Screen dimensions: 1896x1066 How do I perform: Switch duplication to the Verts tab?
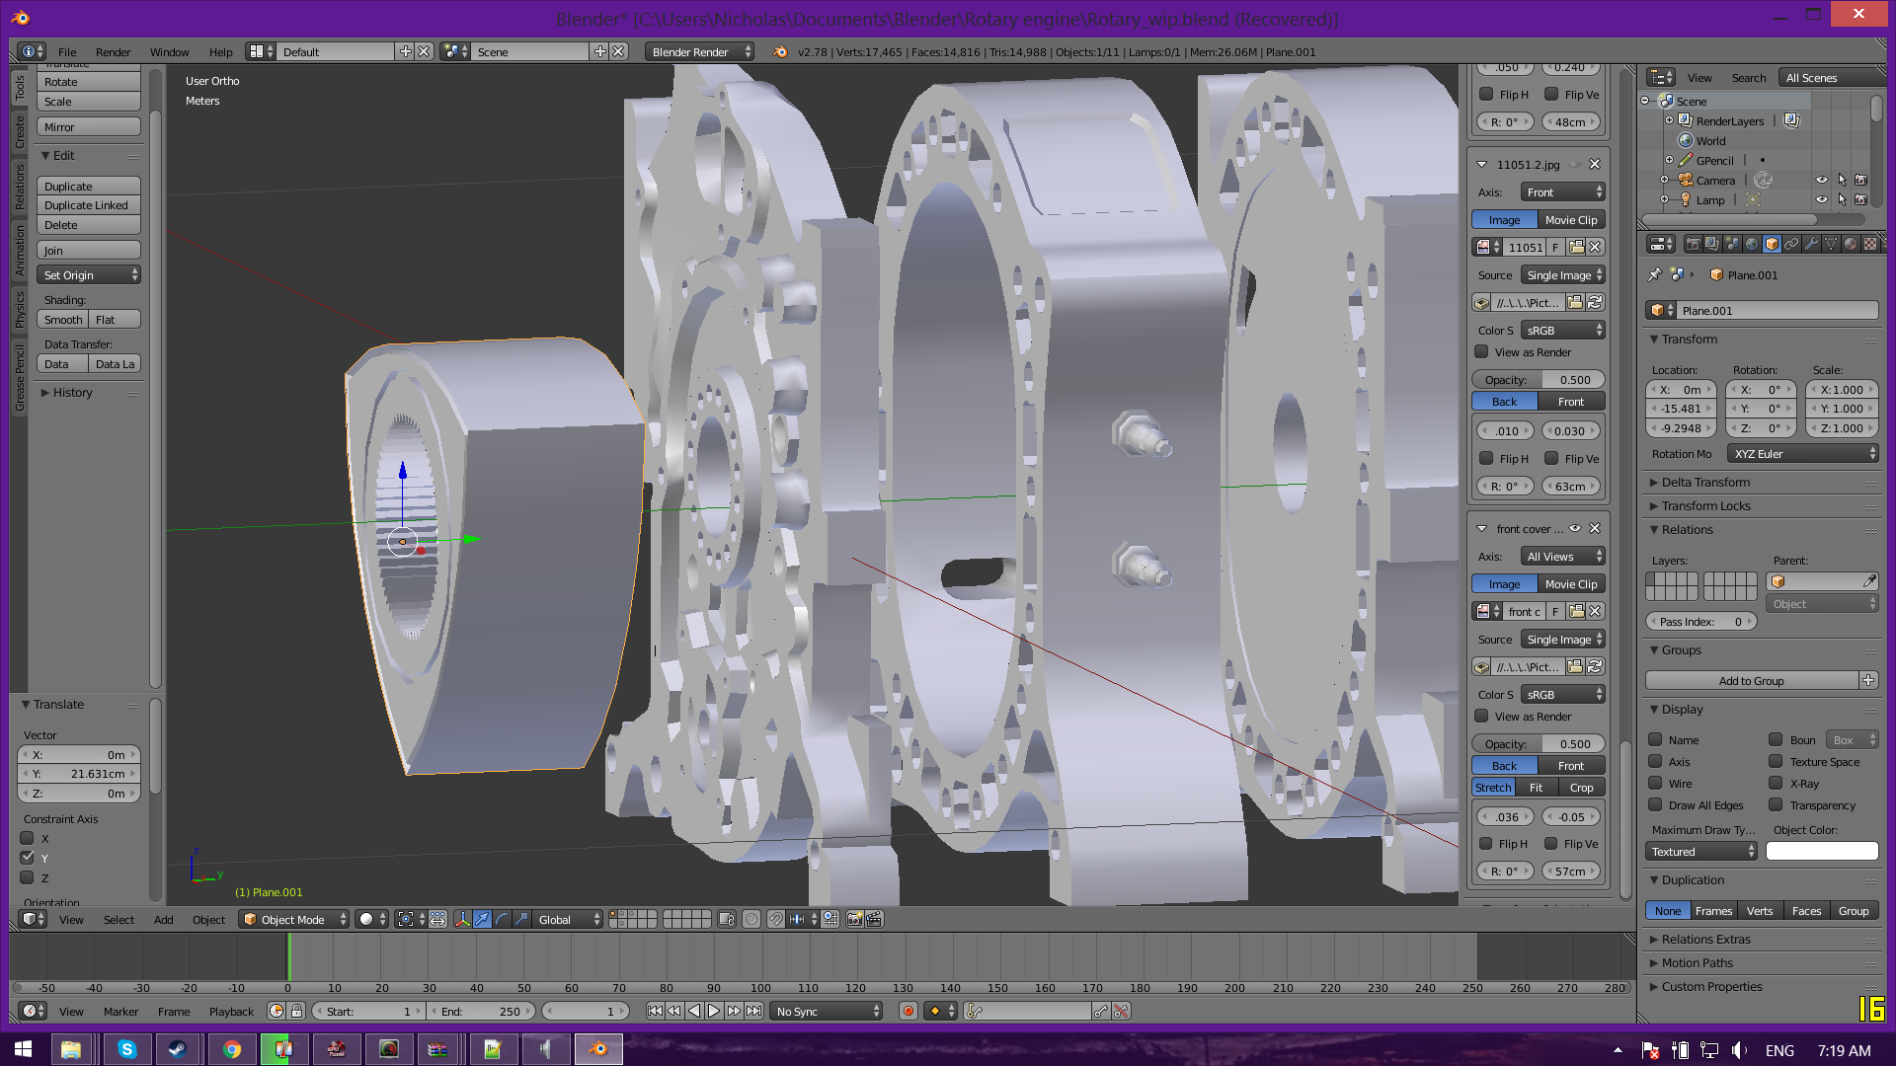(1760, 910)
